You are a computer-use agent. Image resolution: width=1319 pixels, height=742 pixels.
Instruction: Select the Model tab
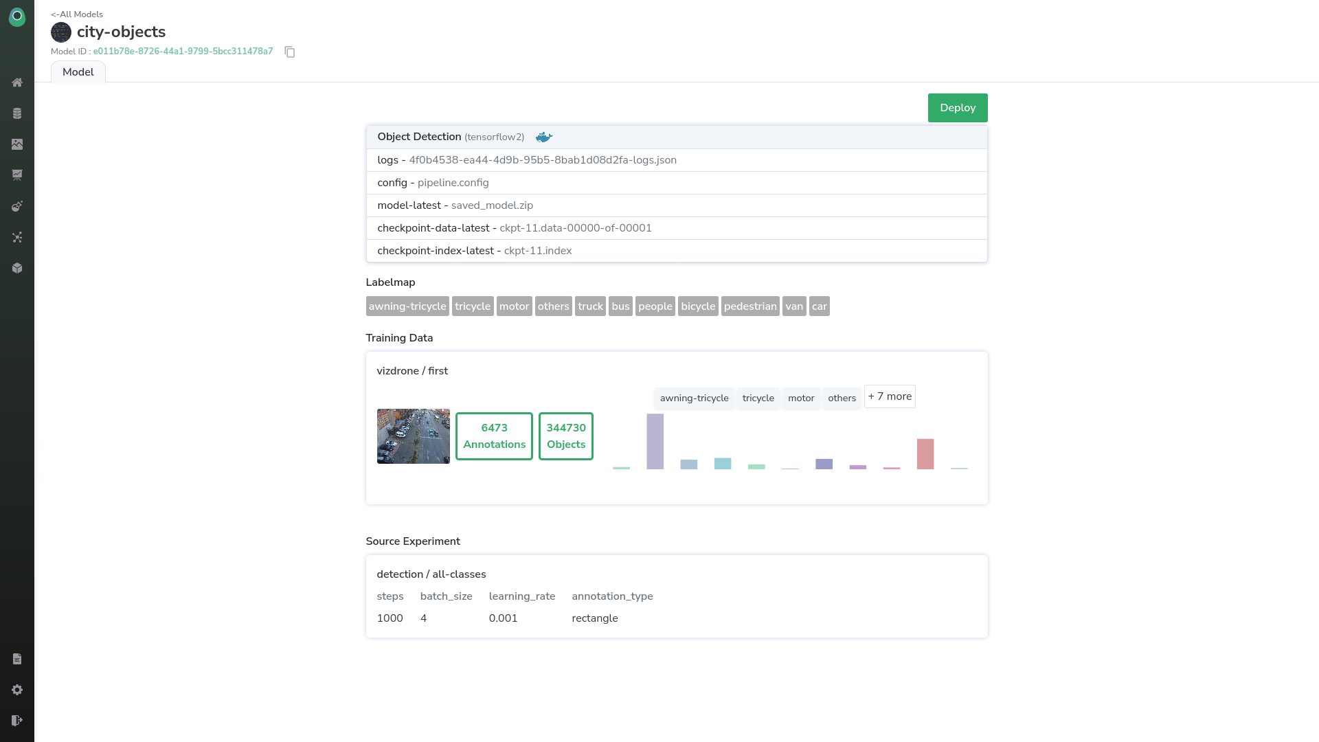coord(78,72)
